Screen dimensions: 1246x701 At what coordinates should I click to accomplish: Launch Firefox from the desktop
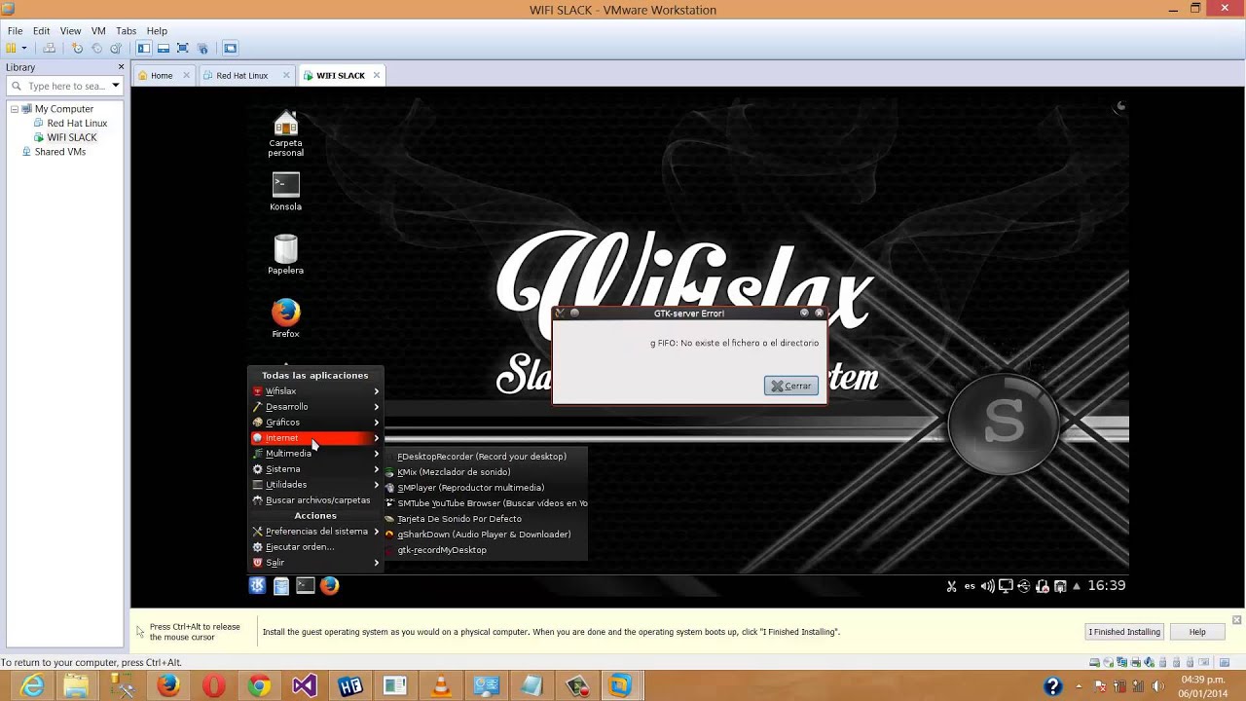285,319
